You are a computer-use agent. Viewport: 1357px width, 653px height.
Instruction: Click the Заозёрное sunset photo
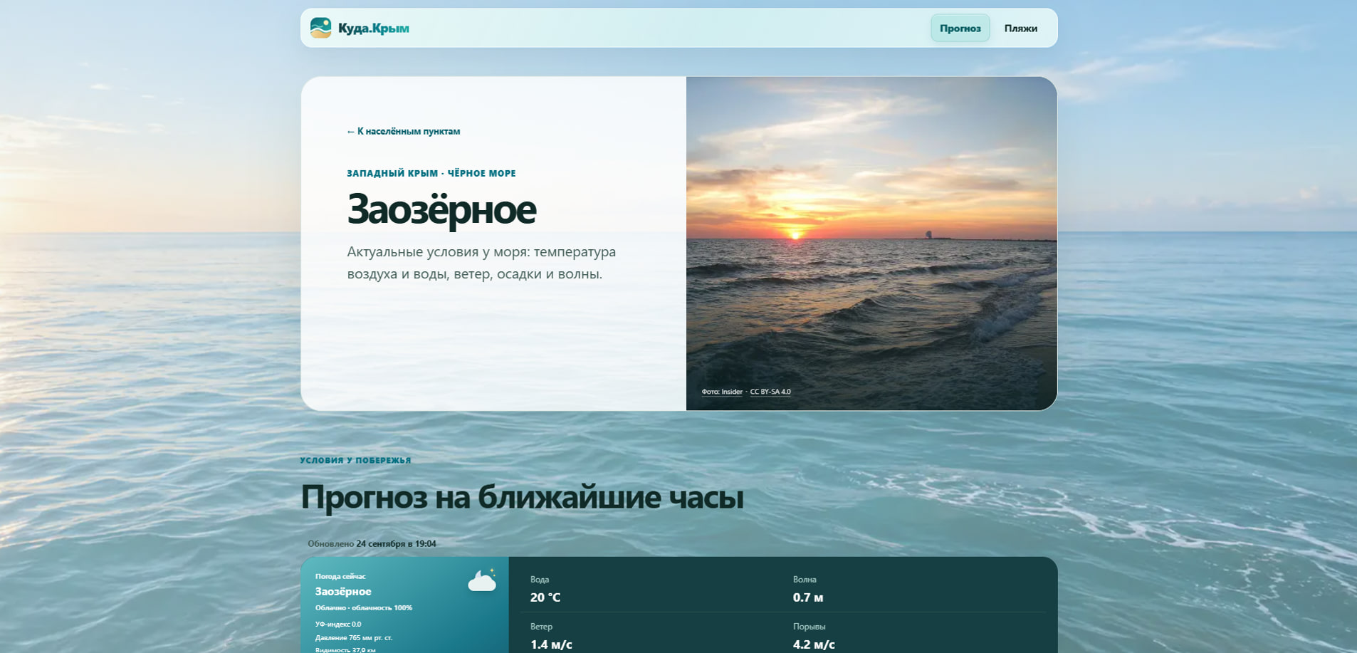871,244
